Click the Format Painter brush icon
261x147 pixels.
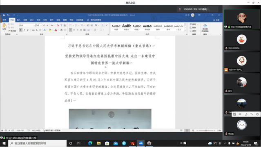(x=9, y=31)
